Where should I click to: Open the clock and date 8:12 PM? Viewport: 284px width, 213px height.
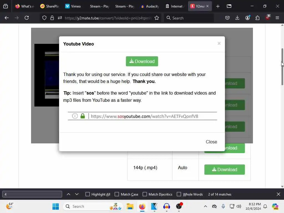pos(253,206)
